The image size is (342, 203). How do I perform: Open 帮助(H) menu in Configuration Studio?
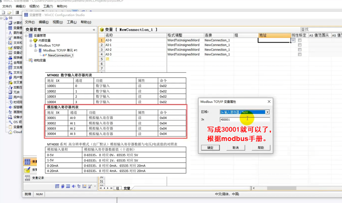pyautogui.click(x=86, y=22)
